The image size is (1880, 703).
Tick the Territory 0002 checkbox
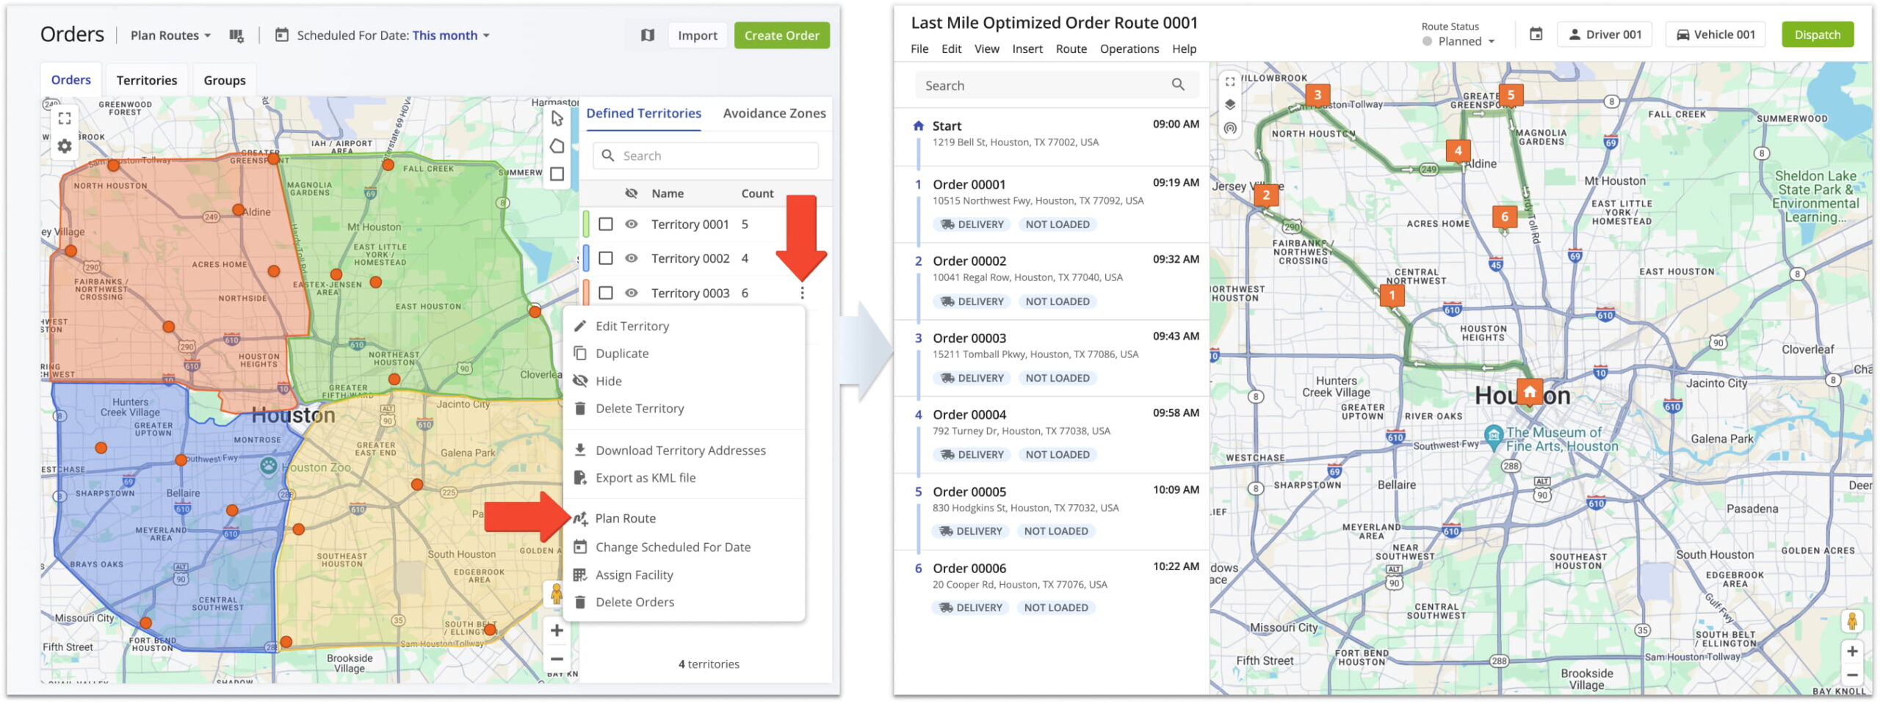(x=605, y=258)
